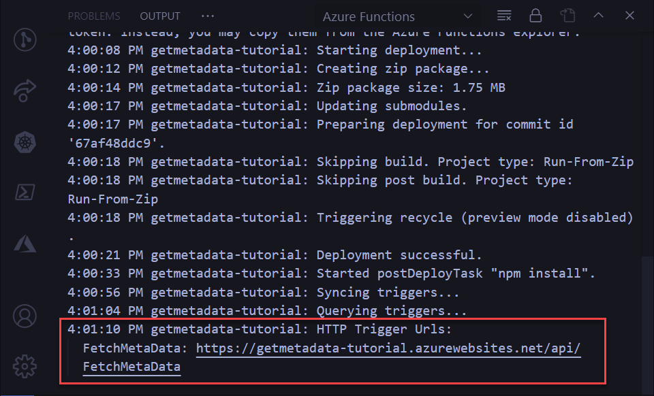Open the Kubernetes extension from the sidebar
The width and height of the screenshot is (654, 396).
point(25,142)
